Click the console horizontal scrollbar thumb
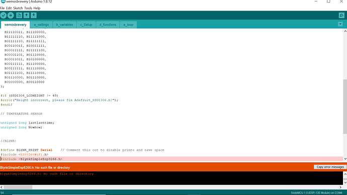This screenshot has width=347, height=195. (x=18, y=187)
